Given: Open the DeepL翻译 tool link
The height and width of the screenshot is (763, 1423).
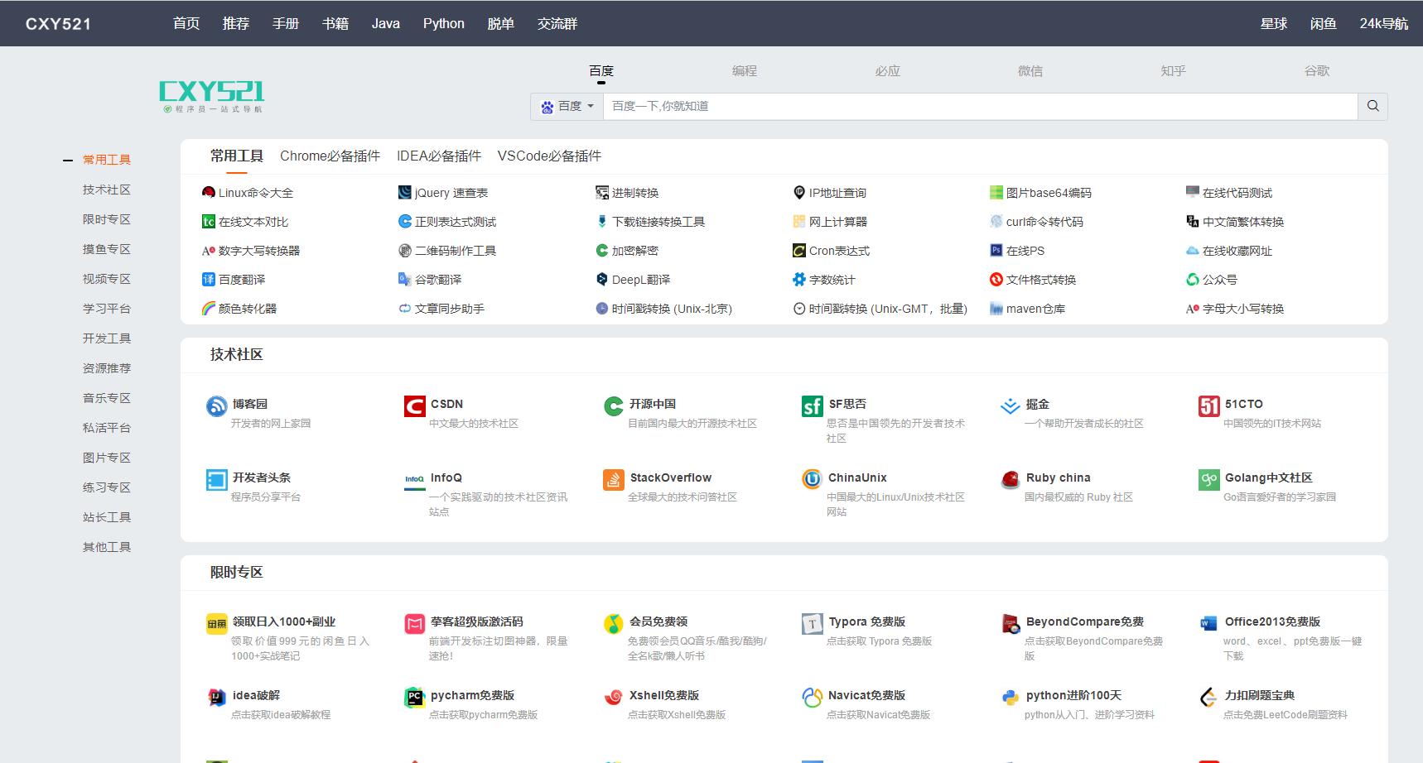Looking at the screenshot, I should pyautogui.click(x=640, y=280).
